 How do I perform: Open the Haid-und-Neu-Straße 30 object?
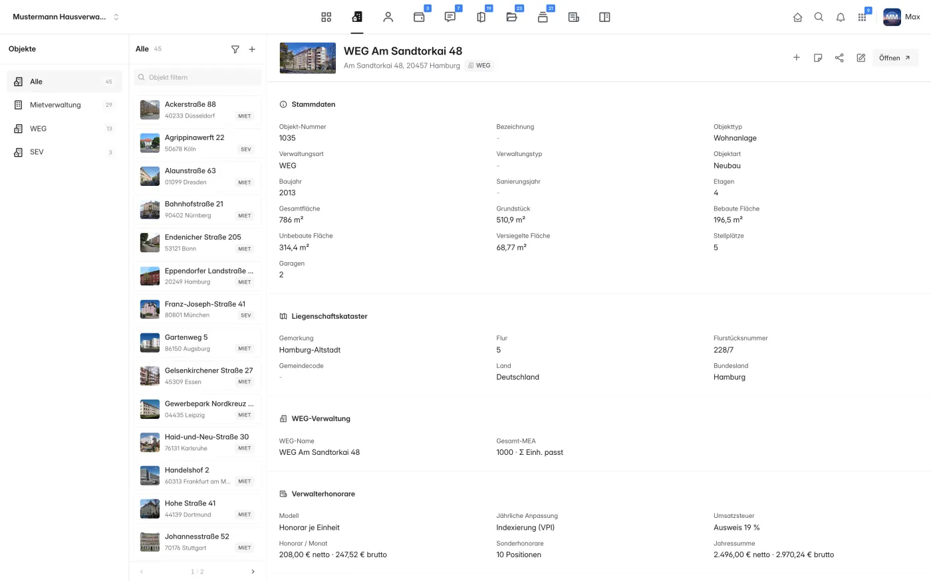[x=198, y=442]
